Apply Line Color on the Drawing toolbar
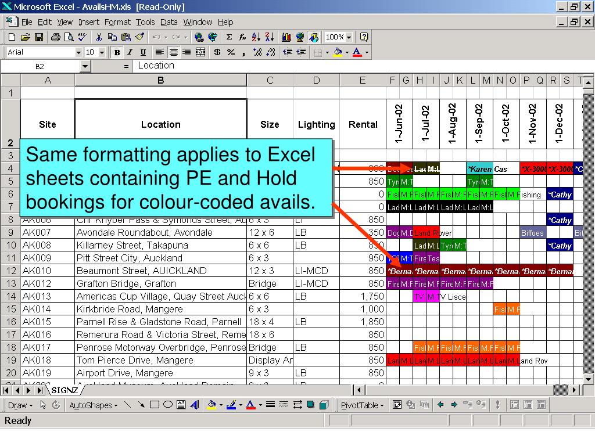595x446 pixels. [x=231, y=405]
